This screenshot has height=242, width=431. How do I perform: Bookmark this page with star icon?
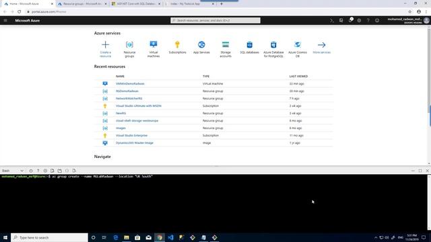[410, 12]
